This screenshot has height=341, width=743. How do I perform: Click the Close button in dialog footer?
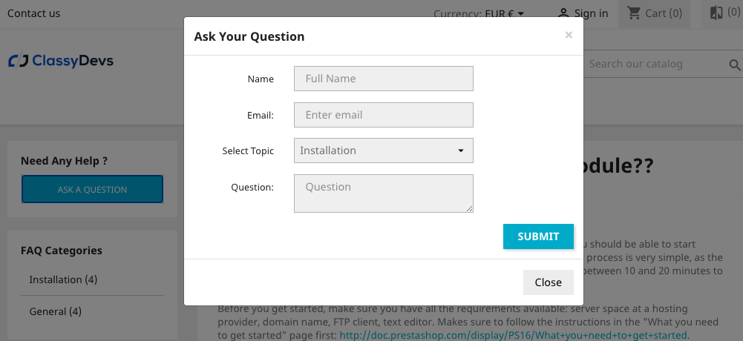[548, 282]
